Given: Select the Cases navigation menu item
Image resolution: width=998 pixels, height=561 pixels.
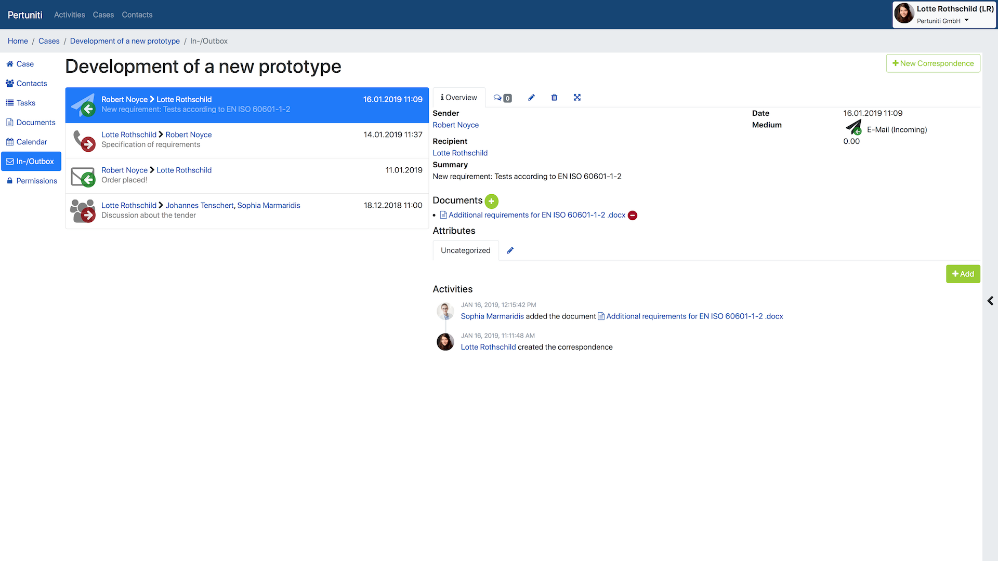Looking at the screenshot, I should [x=104, y=15].
